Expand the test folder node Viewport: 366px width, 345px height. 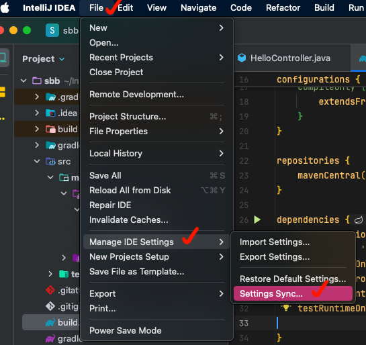[x=50, y=274]
